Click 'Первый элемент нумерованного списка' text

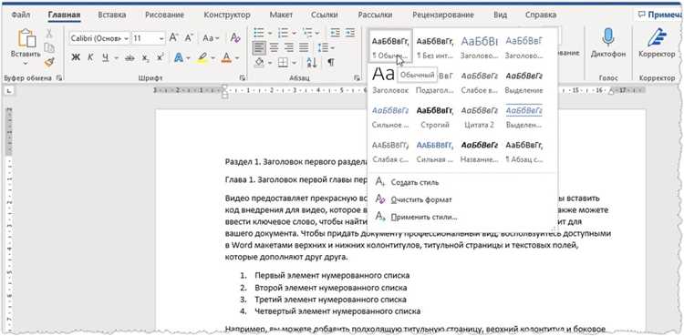coord(332,275)
